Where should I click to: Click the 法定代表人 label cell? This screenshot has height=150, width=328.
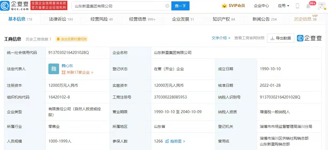pos(25,69)
